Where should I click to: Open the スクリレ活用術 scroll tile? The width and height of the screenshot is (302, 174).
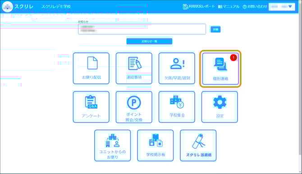[198, 146]
